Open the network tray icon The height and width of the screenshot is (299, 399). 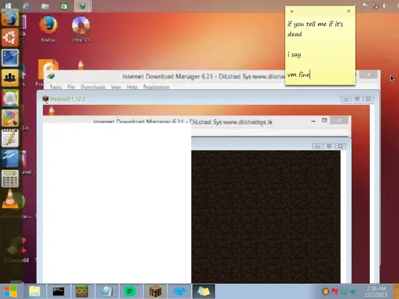coord(344,292)
